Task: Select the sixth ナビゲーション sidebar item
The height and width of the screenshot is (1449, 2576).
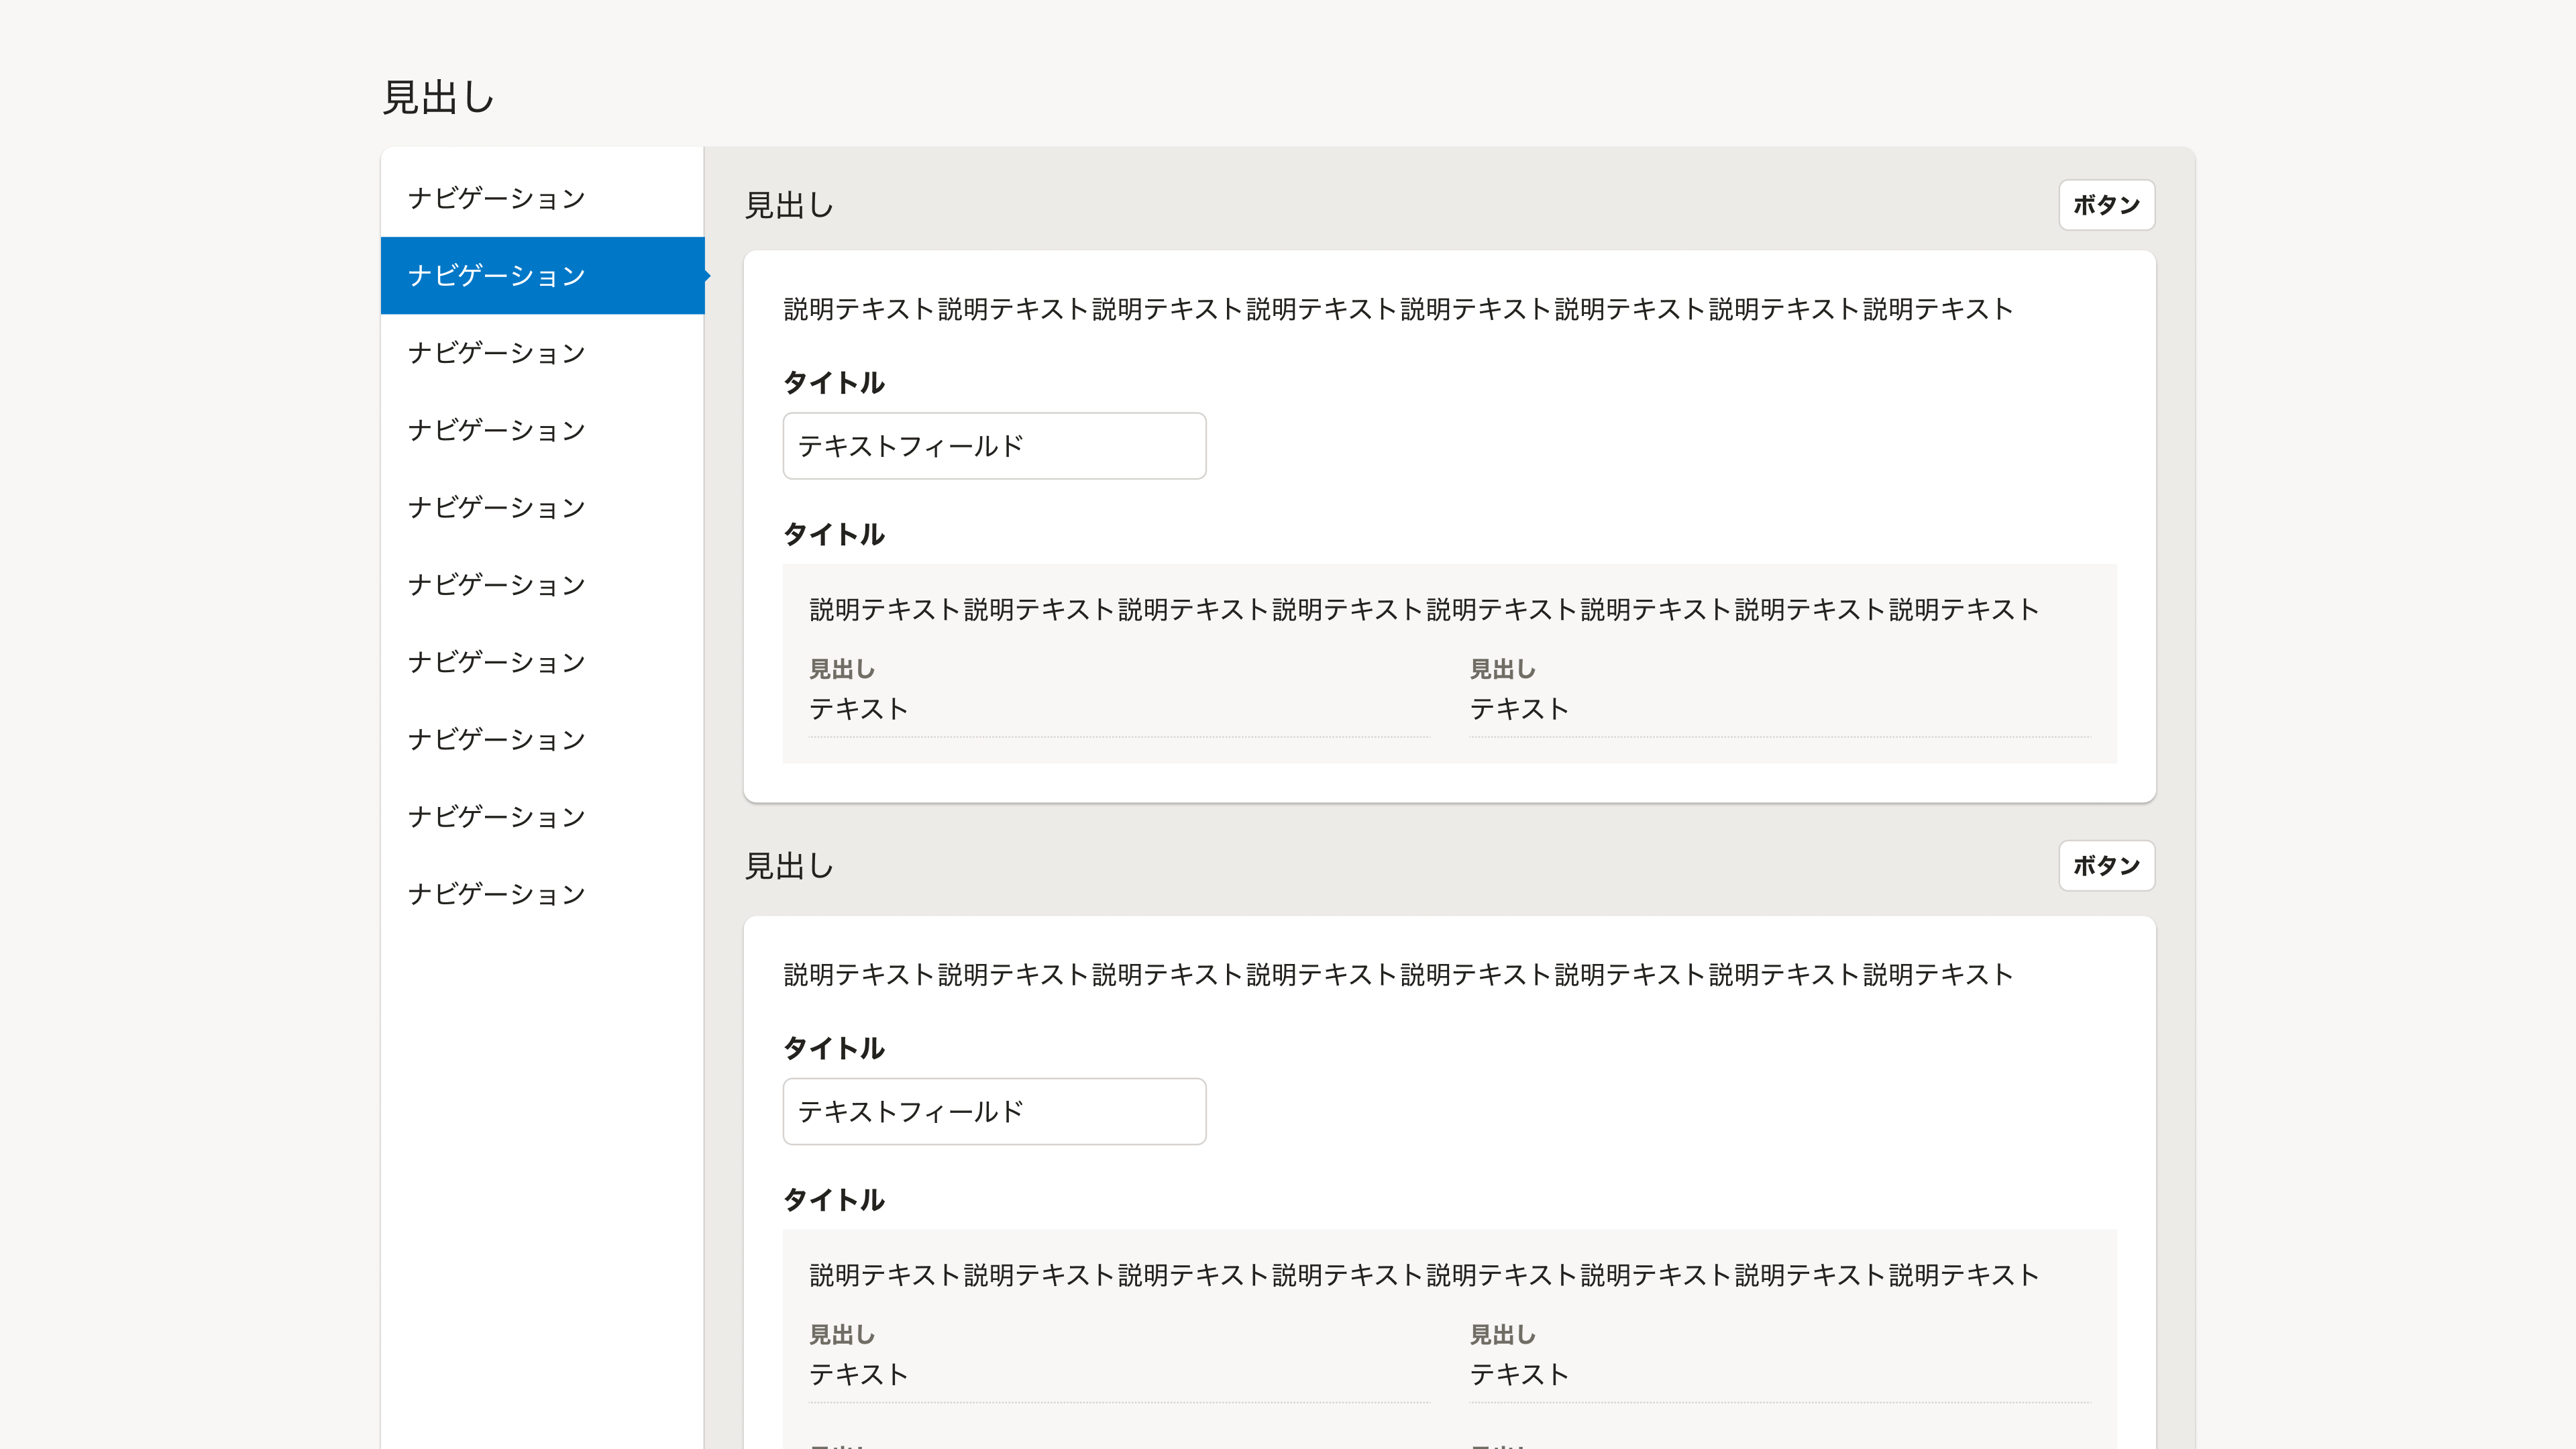Action: point(497,584)
